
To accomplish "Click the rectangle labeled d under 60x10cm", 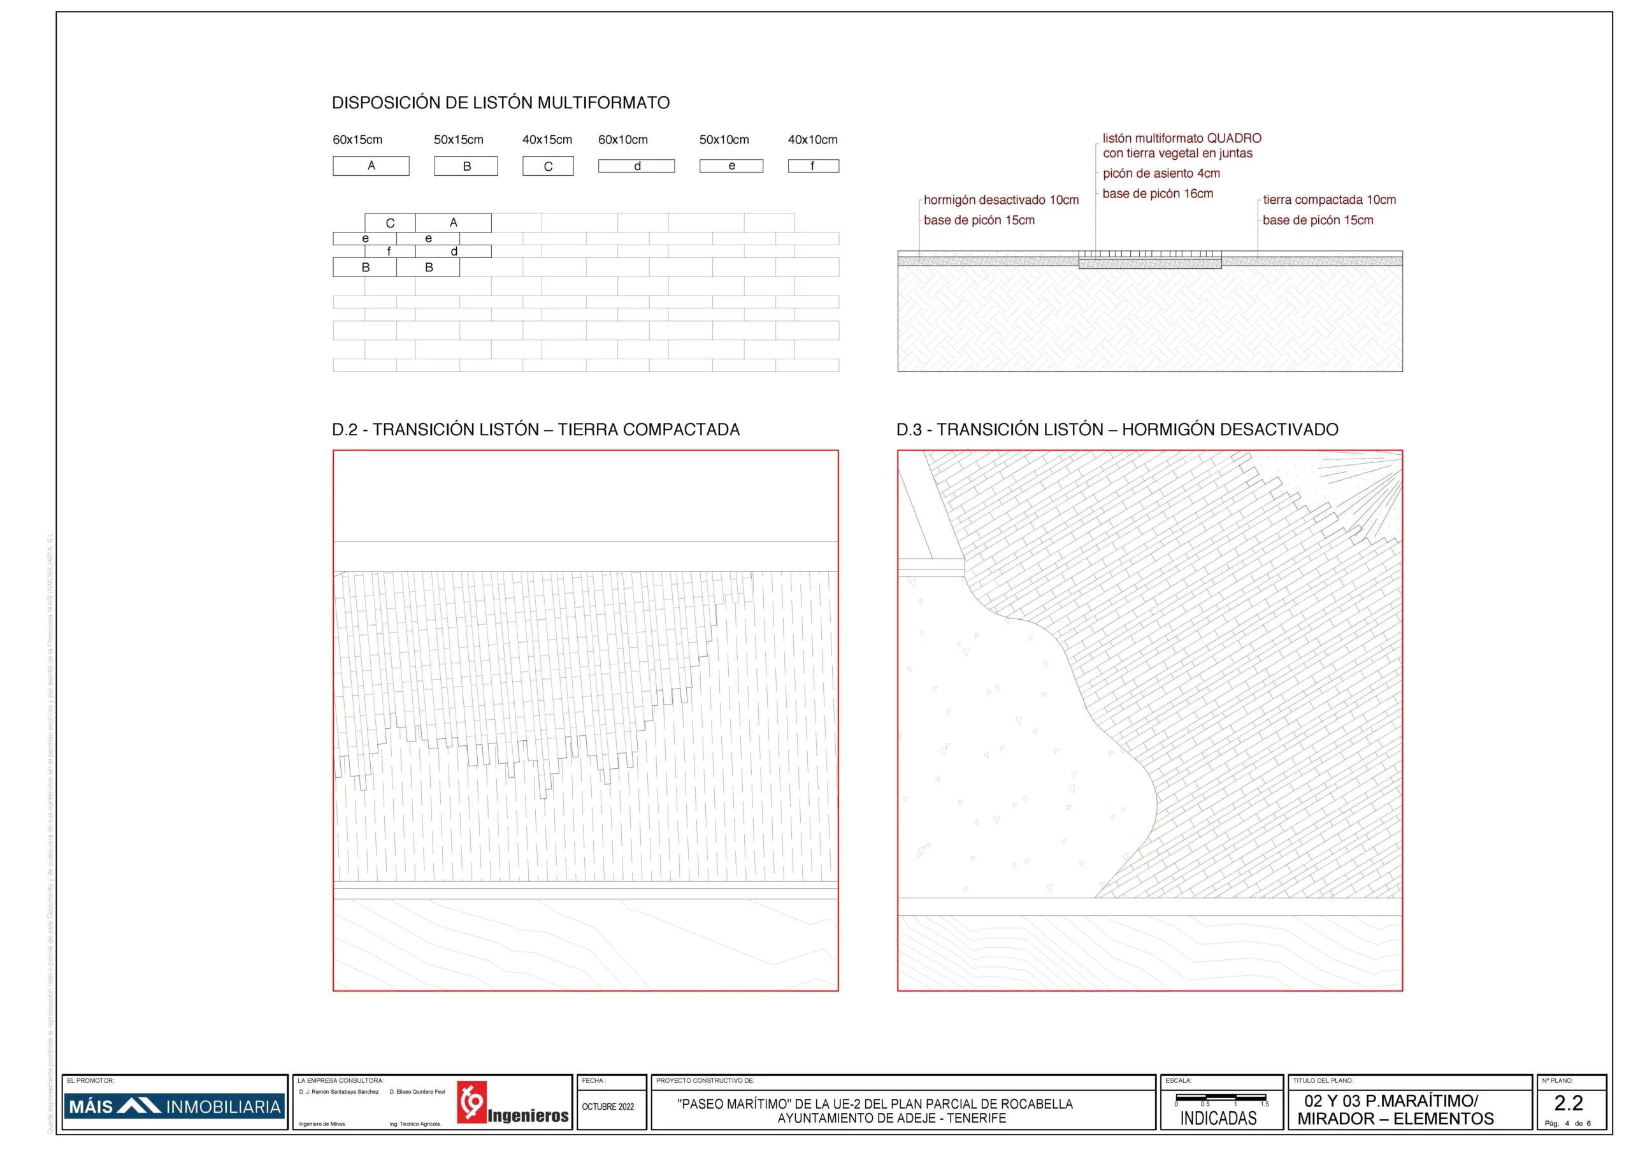I will pyautogui.click(x=636, y=166).
